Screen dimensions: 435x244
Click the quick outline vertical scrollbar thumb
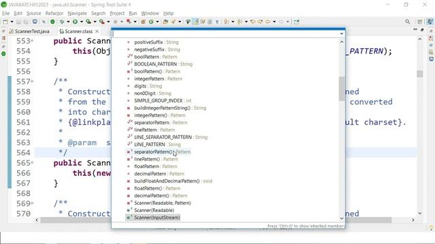click(341, 89)
